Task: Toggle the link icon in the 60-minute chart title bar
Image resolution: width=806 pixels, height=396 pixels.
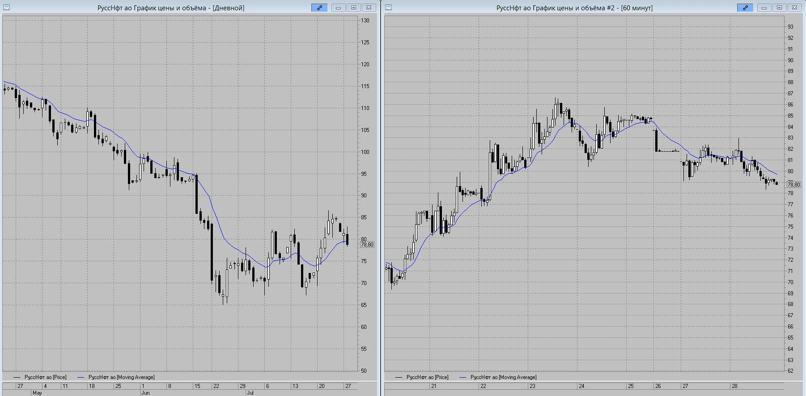Action: click(x=746, y=8)
